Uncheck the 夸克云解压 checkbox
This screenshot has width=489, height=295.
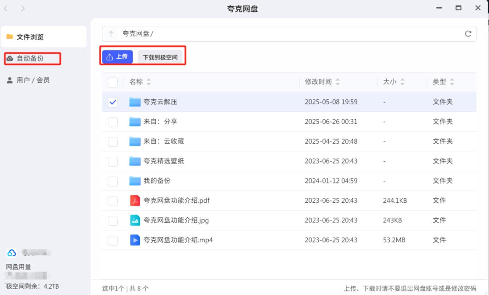point(113,103)
